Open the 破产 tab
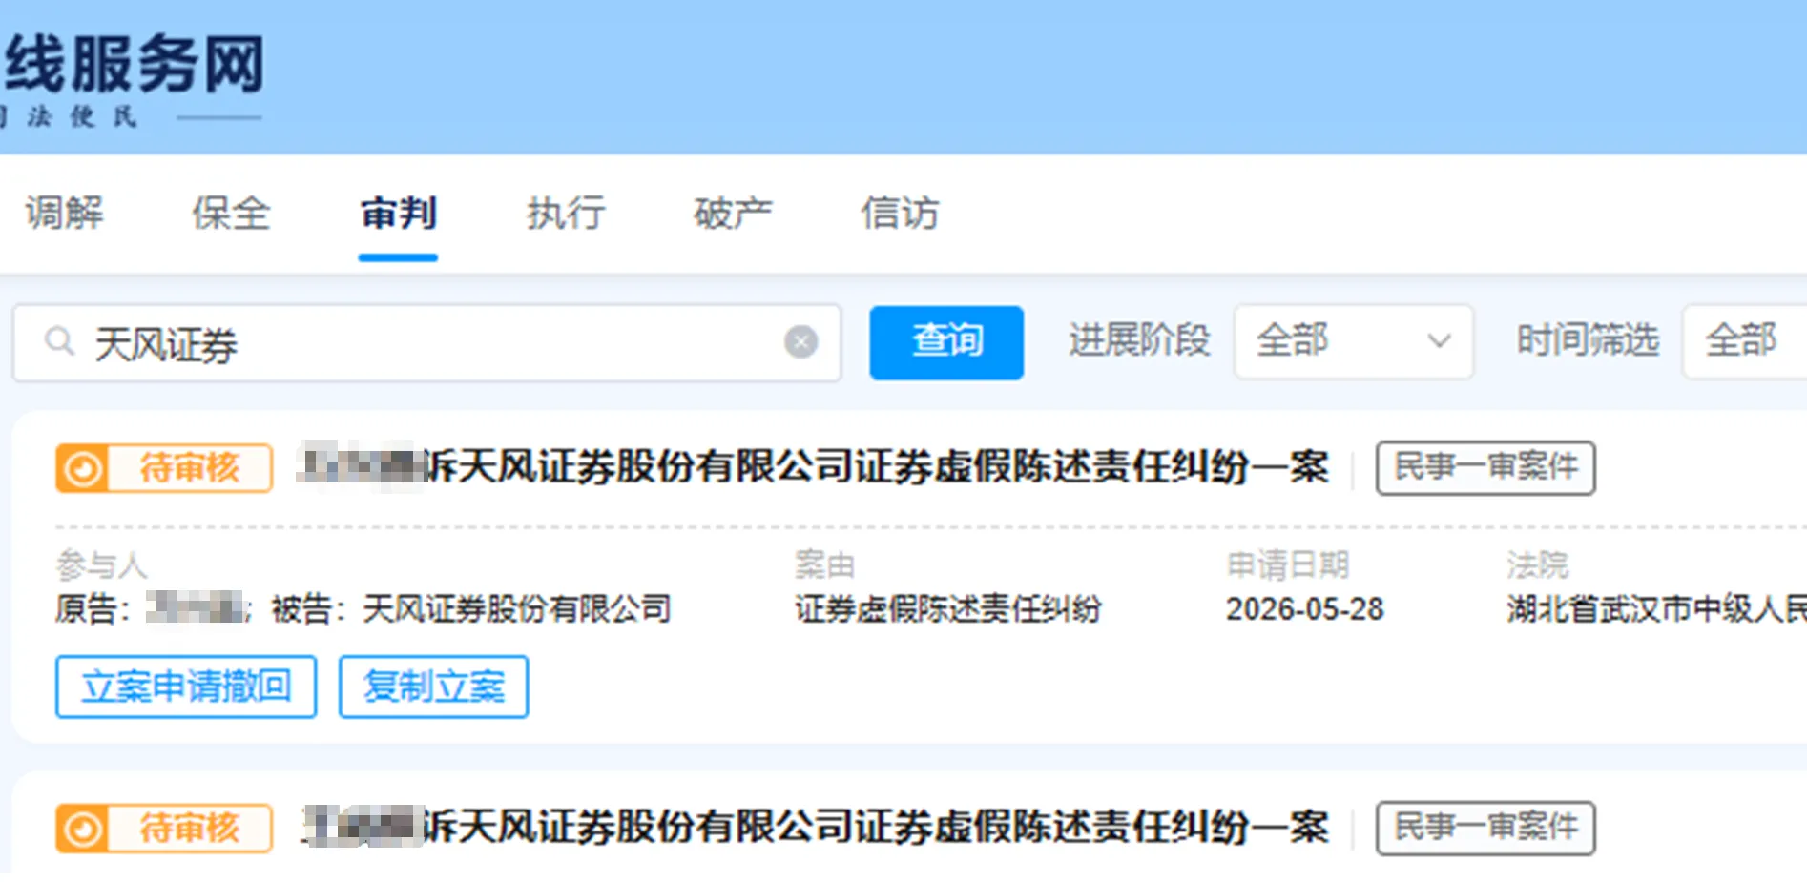This screenshot has width=1807, height=882. click(733, 213)
